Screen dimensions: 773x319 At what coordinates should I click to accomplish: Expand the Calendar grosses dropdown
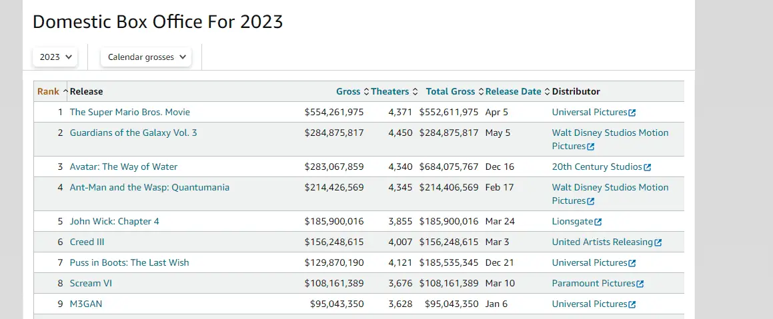[146, 57]
